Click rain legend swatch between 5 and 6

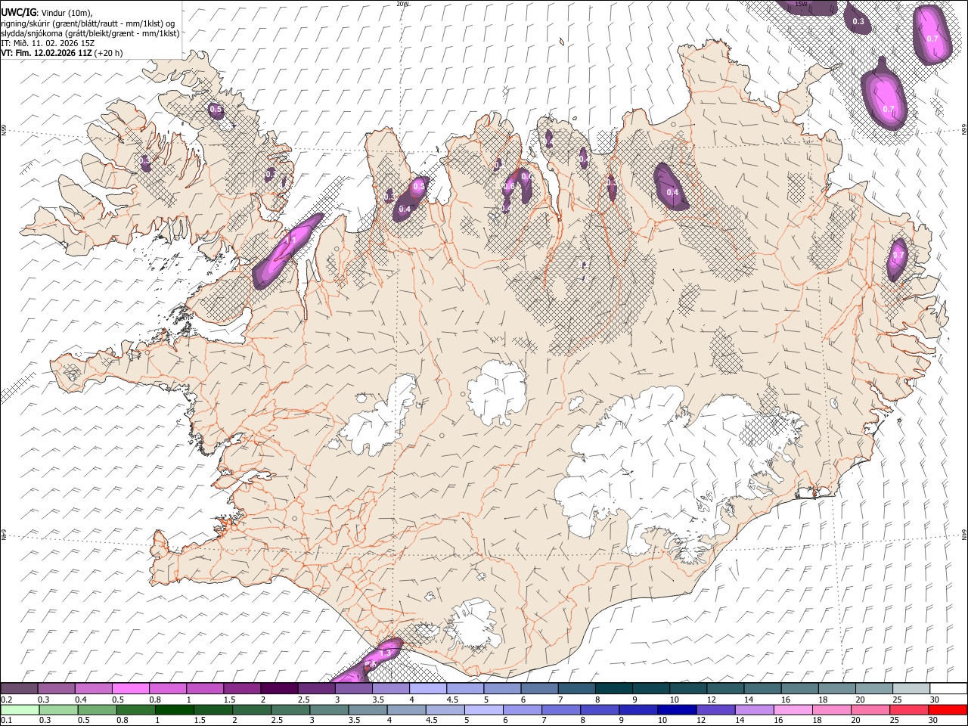tap(485, 709)
